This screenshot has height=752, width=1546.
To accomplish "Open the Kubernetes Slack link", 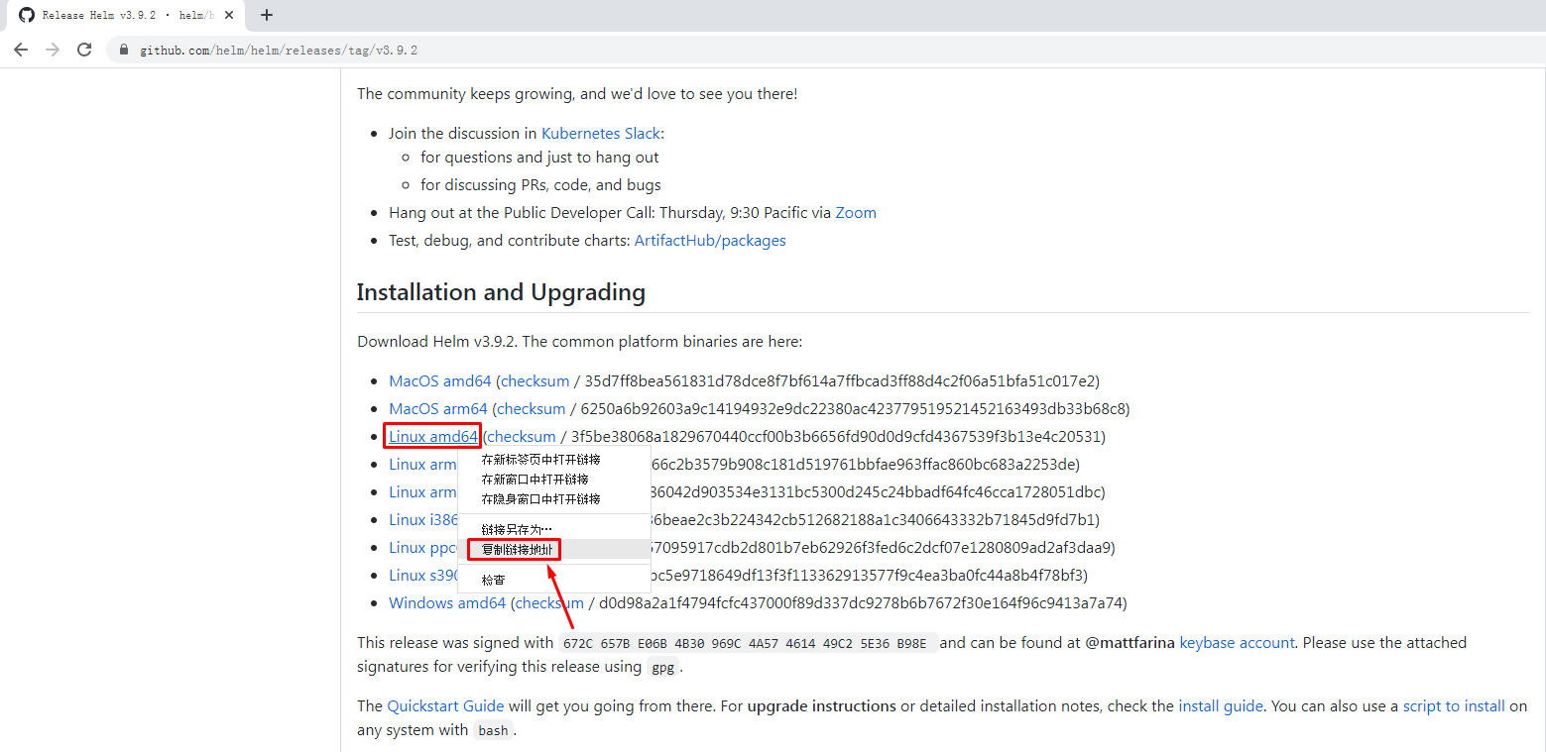I will [601, 133].
